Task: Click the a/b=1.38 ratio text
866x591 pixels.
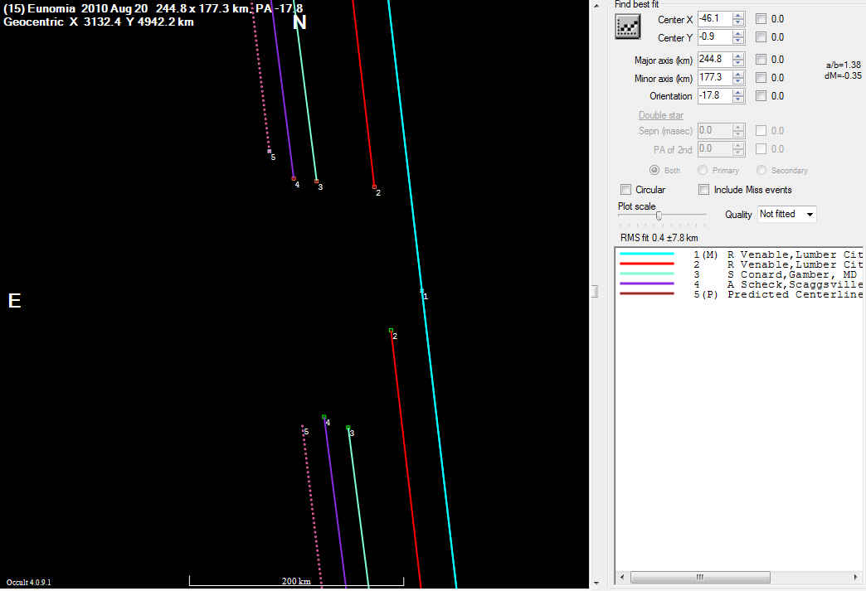Action: click(x=844, y=65)
